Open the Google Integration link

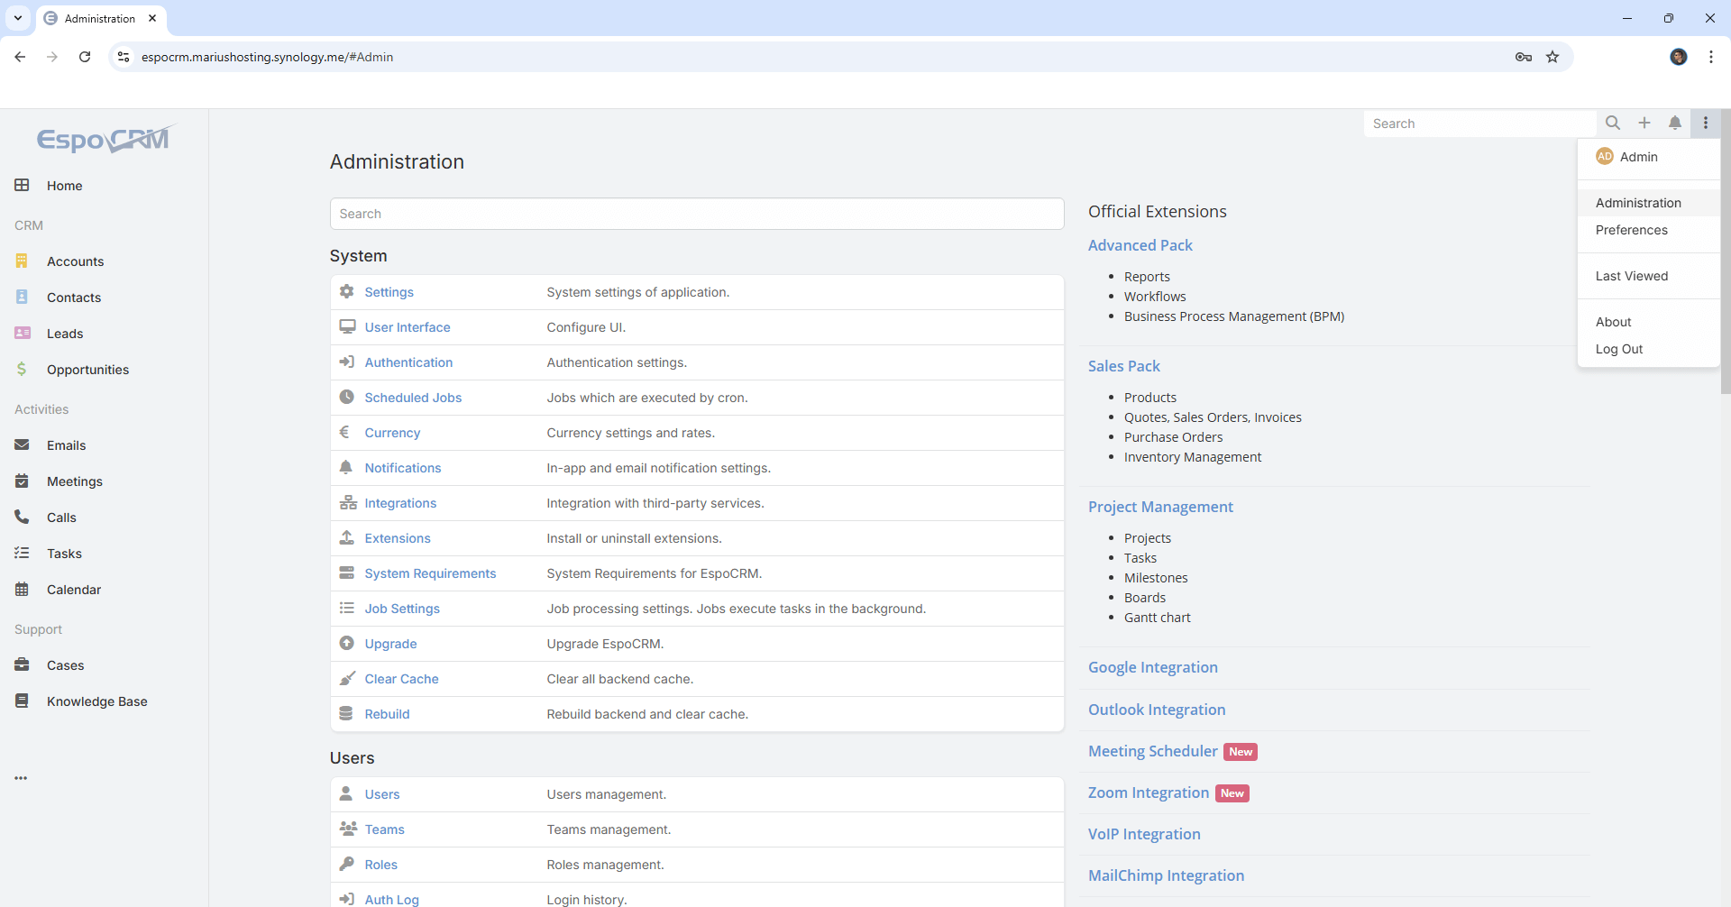pos(1152,667)
